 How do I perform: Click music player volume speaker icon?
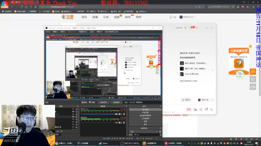click(x=201, y=109)
